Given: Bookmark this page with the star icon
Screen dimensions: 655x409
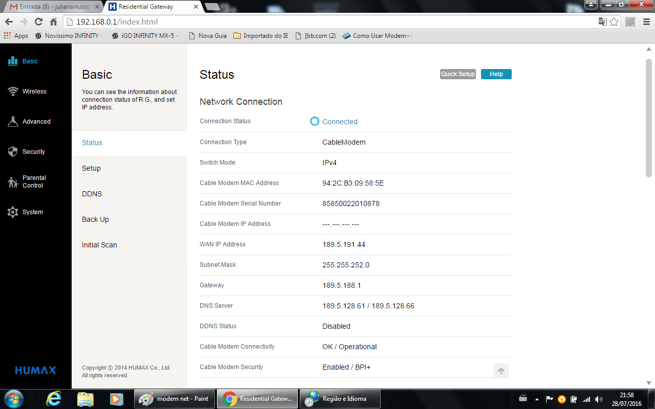Looking at the screenshot, I should pyautogui.click(x=614, y=22).
